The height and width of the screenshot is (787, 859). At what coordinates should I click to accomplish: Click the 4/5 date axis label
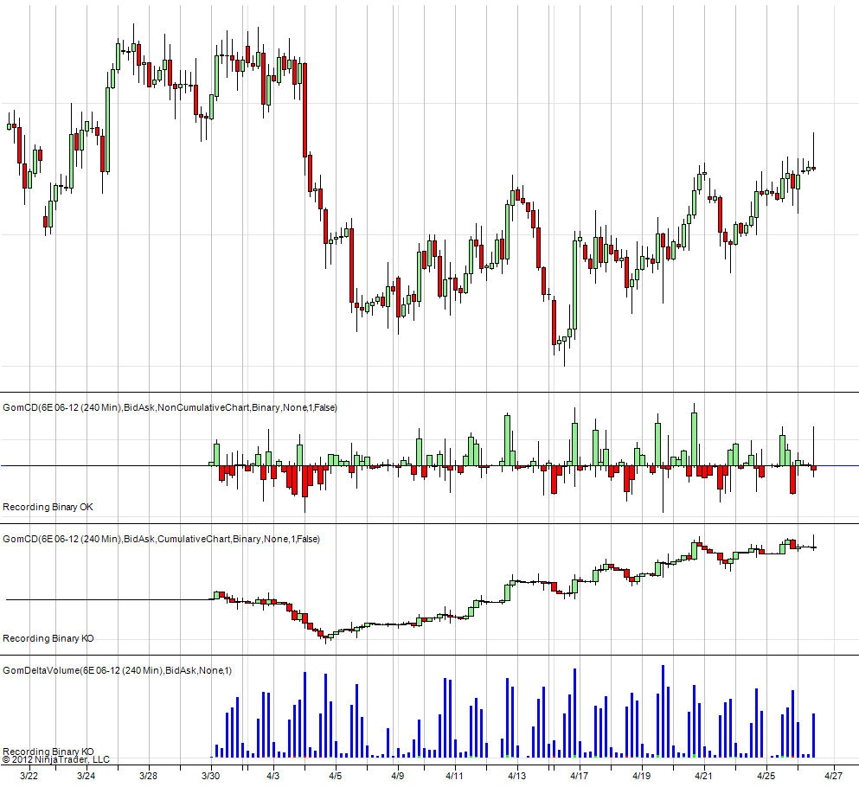336,776
